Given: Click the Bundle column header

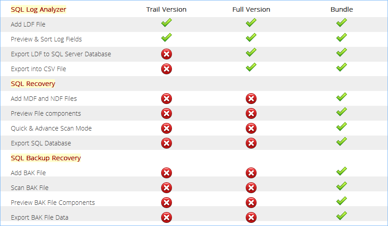Looking at the screenshot, I should pyautogui.click(x=342, y=9).
